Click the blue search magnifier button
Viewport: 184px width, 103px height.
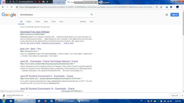(x=92, y=15)
